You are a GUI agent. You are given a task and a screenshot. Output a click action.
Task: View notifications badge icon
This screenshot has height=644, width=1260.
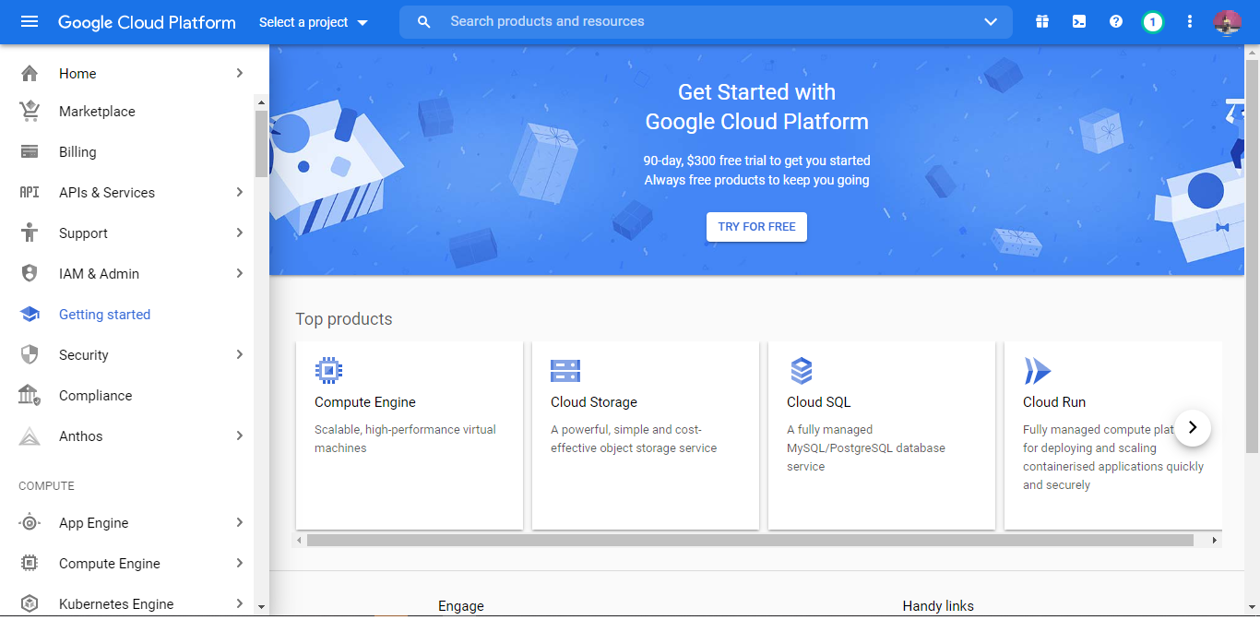[1152, 21]
